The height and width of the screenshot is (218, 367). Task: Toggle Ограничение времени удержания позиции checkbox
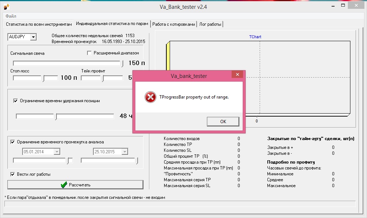15,101
